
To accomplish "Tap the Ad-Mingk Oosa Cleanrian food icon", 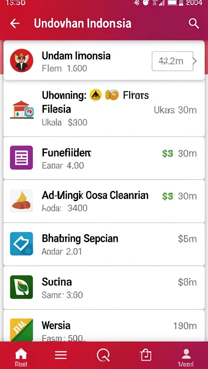I will (21, 201).
